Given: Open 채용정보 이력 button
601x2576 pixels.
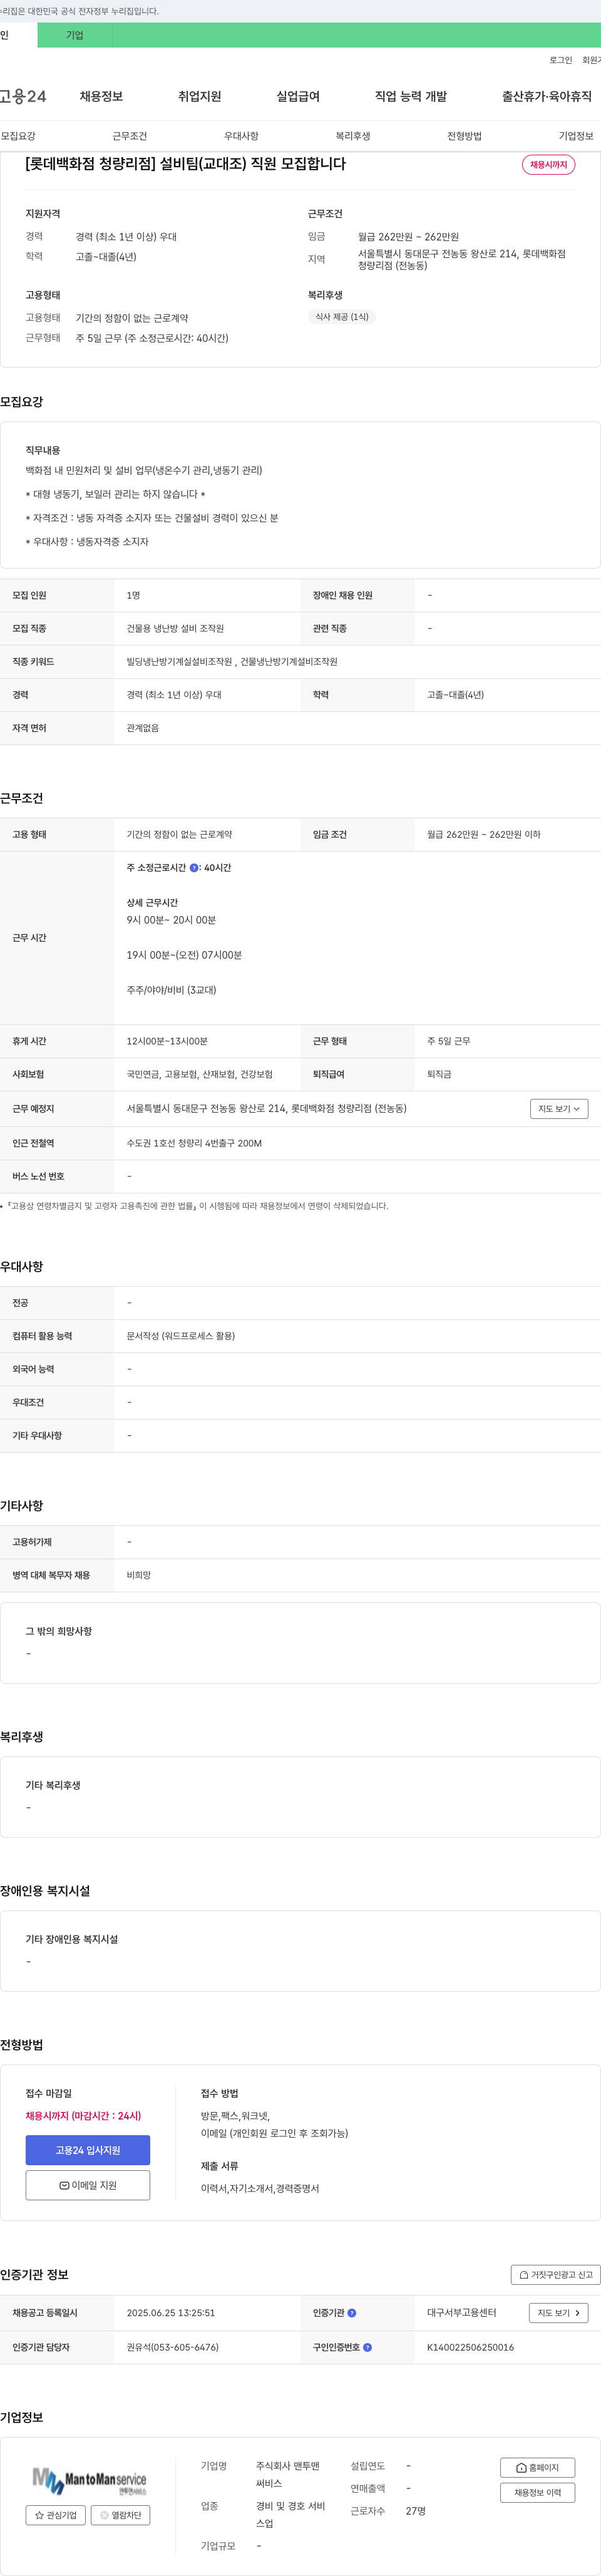Looking at the screenshot, I should (537, 2493).
